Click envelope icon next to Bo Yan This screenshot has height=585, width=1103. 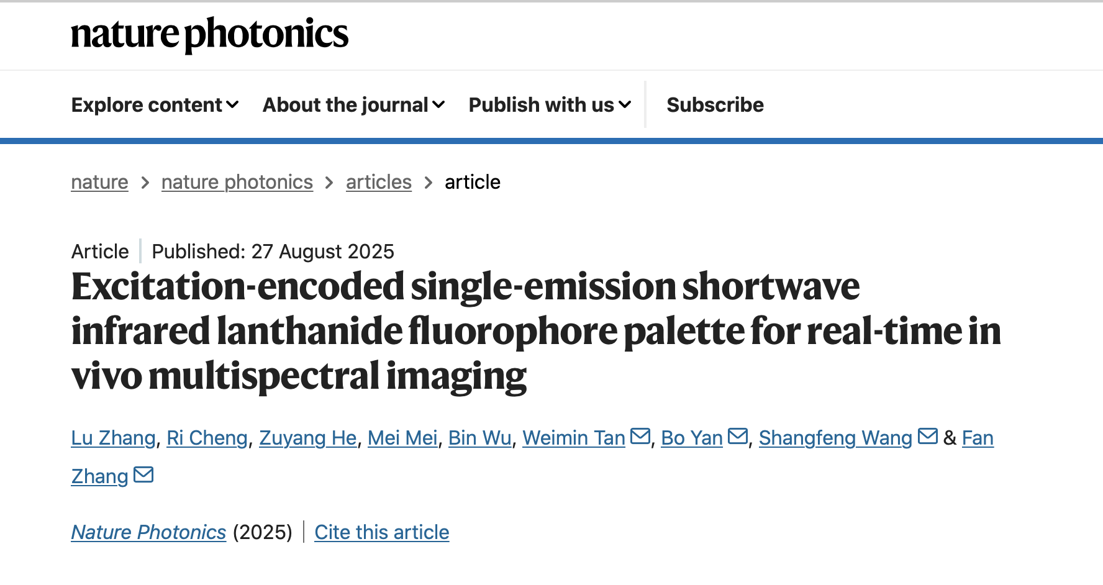click(x=737, y=437)
